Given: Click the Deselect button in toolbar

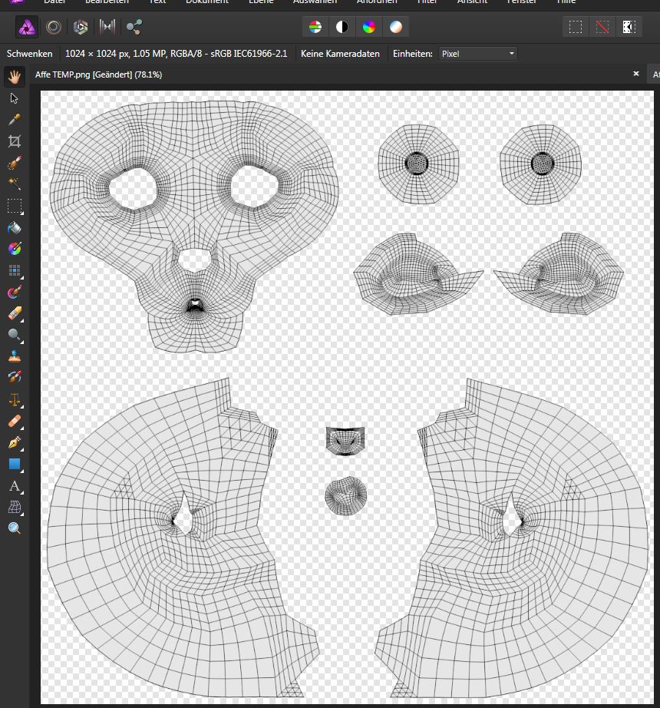Looking at the screenshot, I should coord(602,28).
